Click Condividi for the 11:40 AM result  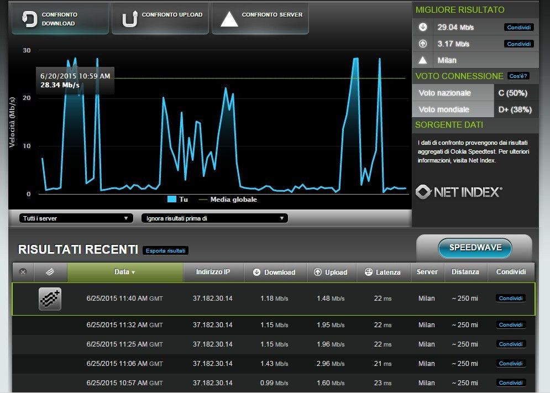pyautogui.click(x=510, y=298)
